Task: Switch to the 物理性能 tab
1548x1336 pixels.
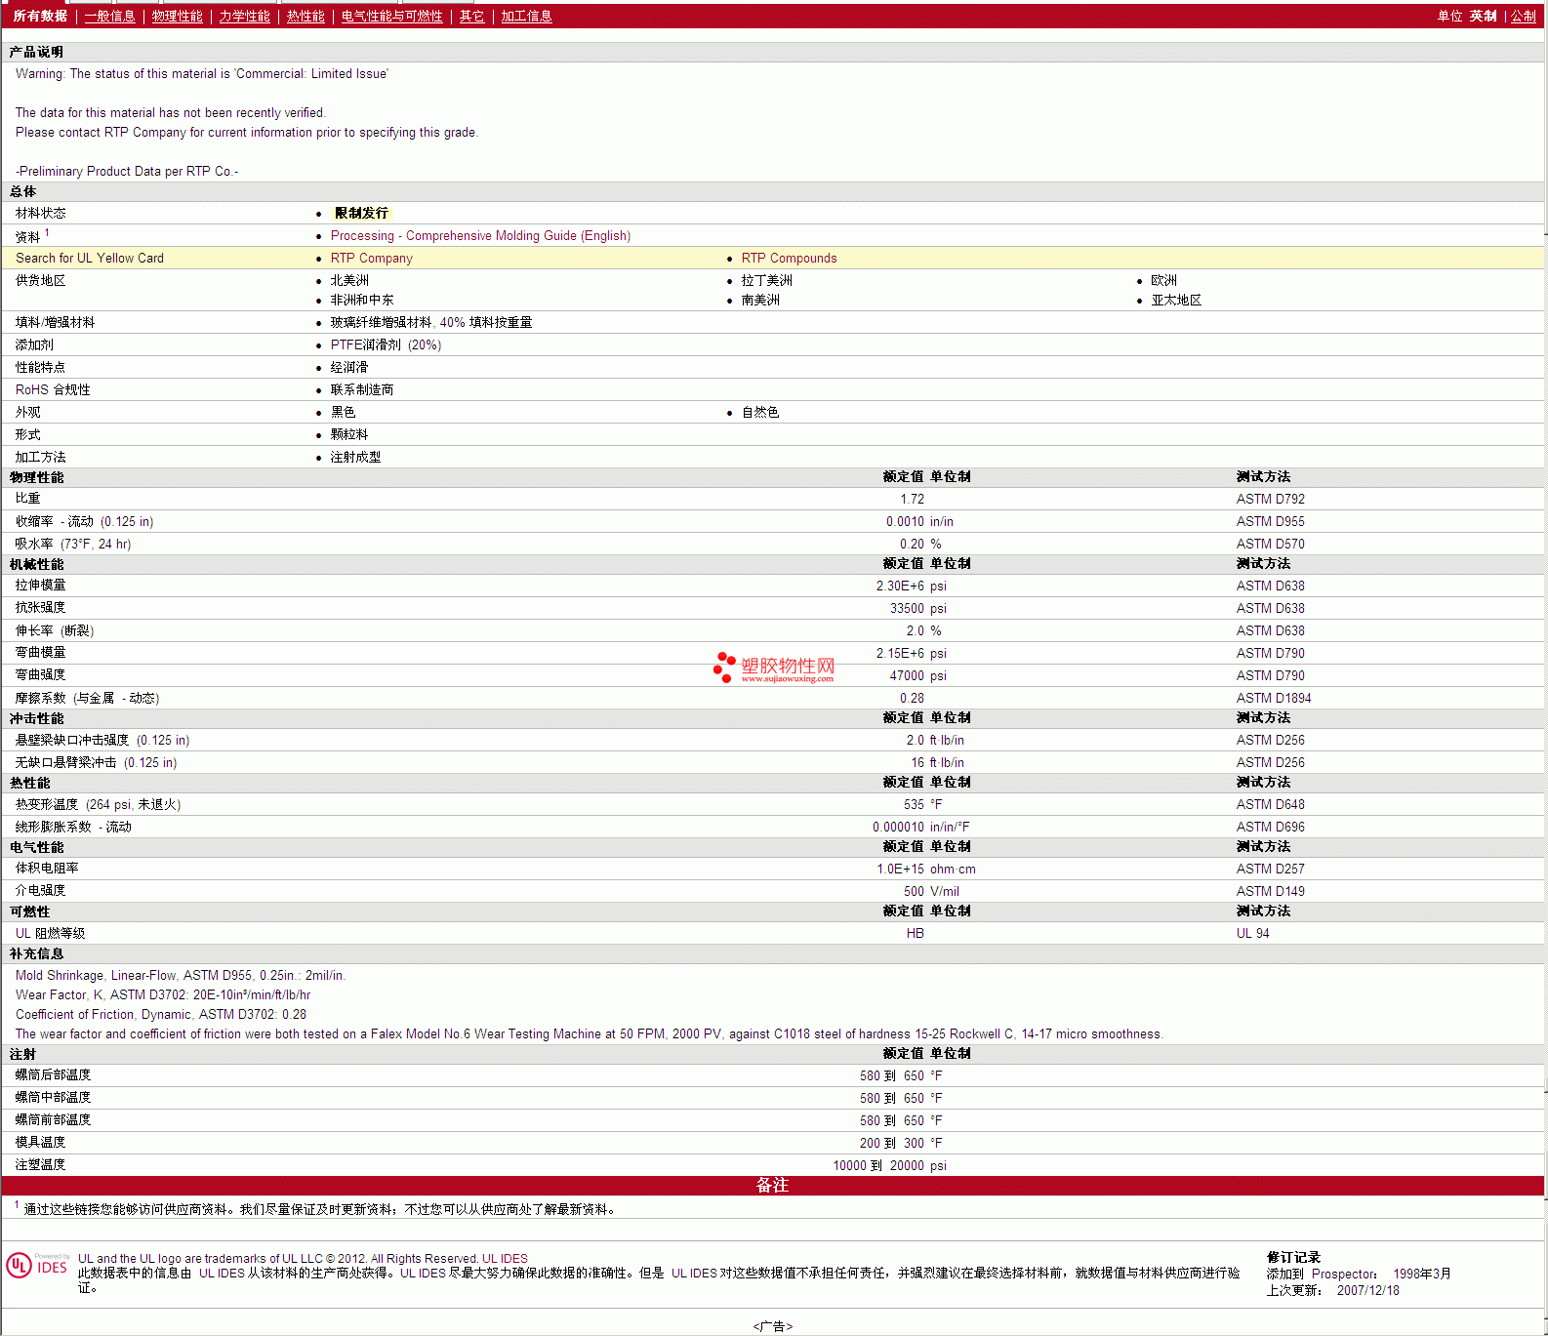Action: coord(177,17)
